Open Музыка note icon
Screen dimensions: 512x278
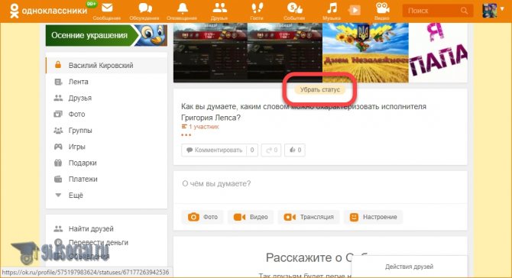[x=332, y=8]
